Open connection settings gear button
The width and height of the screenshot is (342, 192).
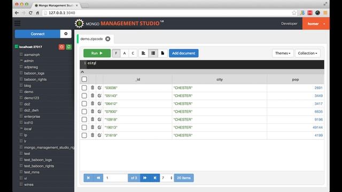[x=66, y=34]
